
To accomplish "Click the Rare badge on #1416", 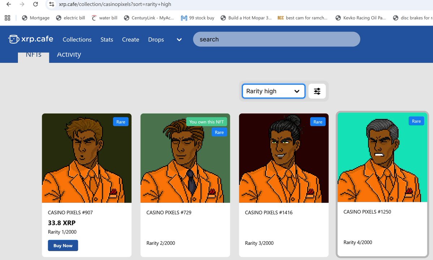I will [318, 122].
